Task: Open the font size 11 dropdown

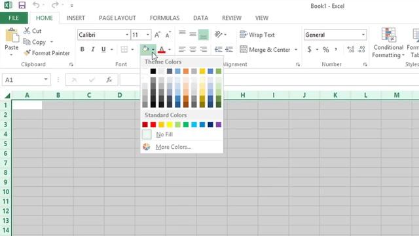Action: click(148, 35)
